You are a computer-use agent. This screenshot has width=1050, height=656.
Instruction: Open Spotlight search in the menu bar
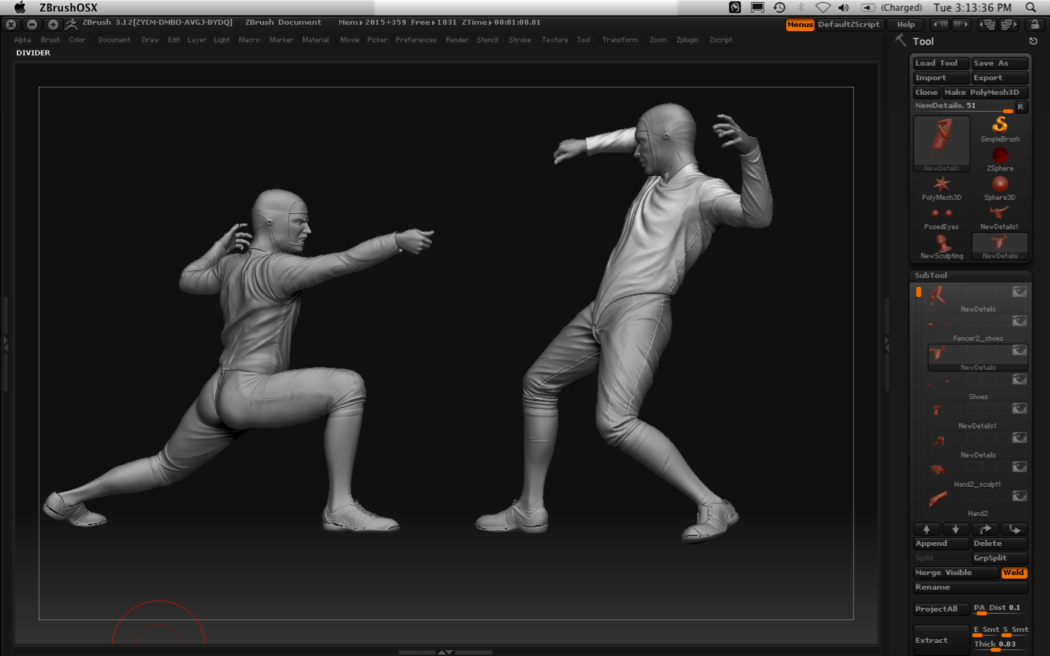coord(1031,7)
